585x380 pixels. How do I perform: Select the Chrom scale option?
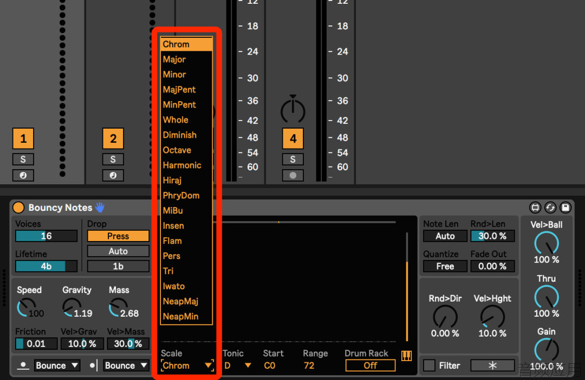(186, 44)
